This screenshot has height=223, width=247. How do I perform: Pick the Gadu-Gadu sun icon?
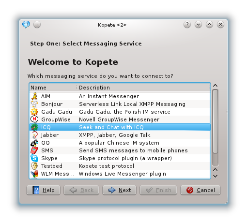click(34, 112)
